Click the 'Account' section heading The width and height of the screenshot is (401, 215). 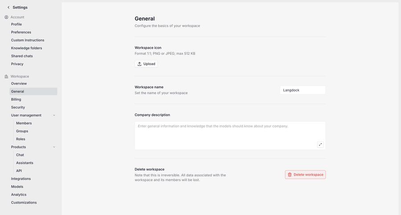point(17,17)
